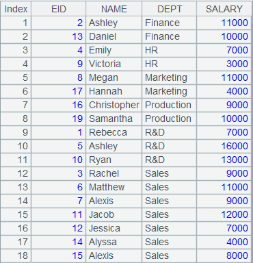Click the Matthew name cell
The image size is (253, 263).
114,187
